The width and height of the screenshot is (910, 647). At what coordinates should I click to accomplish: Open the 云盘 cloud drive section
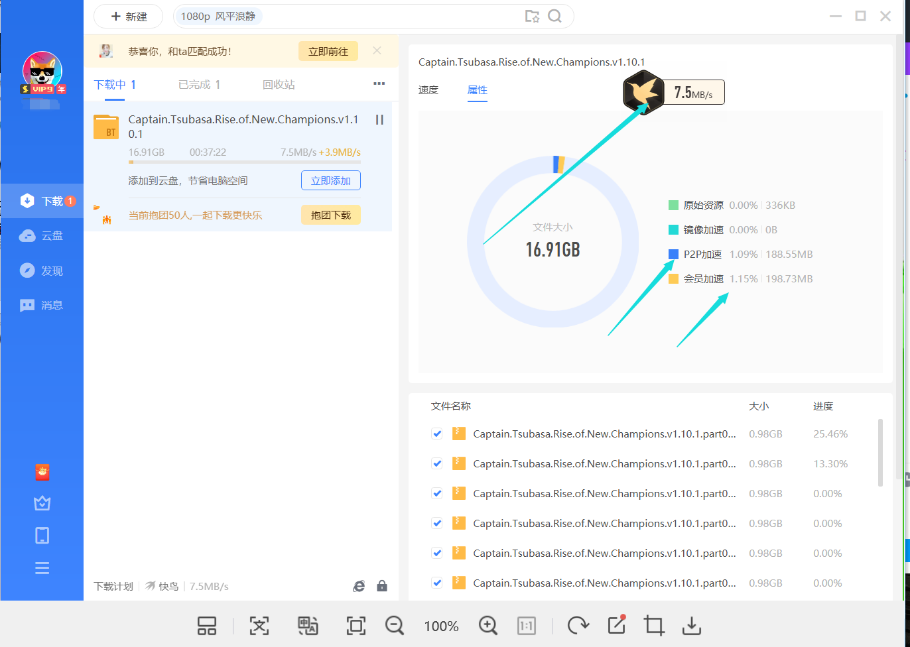[x=42, y=236]
